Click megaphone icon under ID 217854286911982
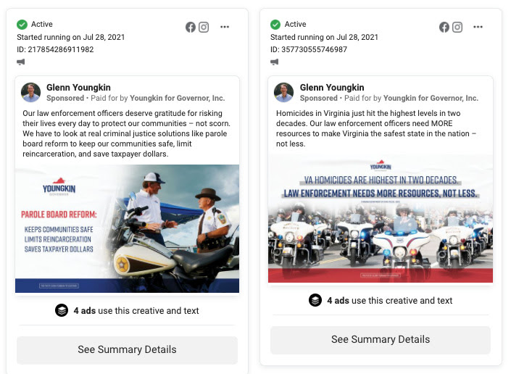 [21, 62]
